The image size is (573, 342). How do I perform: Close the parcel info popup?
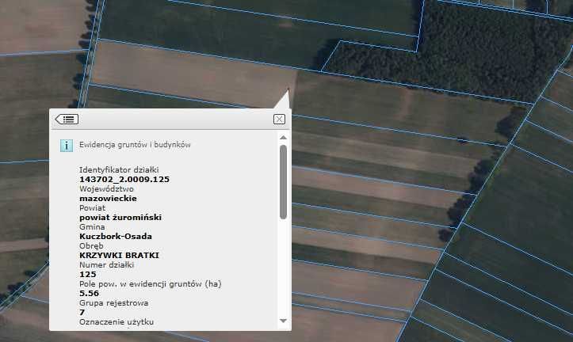tap(278, 119)
